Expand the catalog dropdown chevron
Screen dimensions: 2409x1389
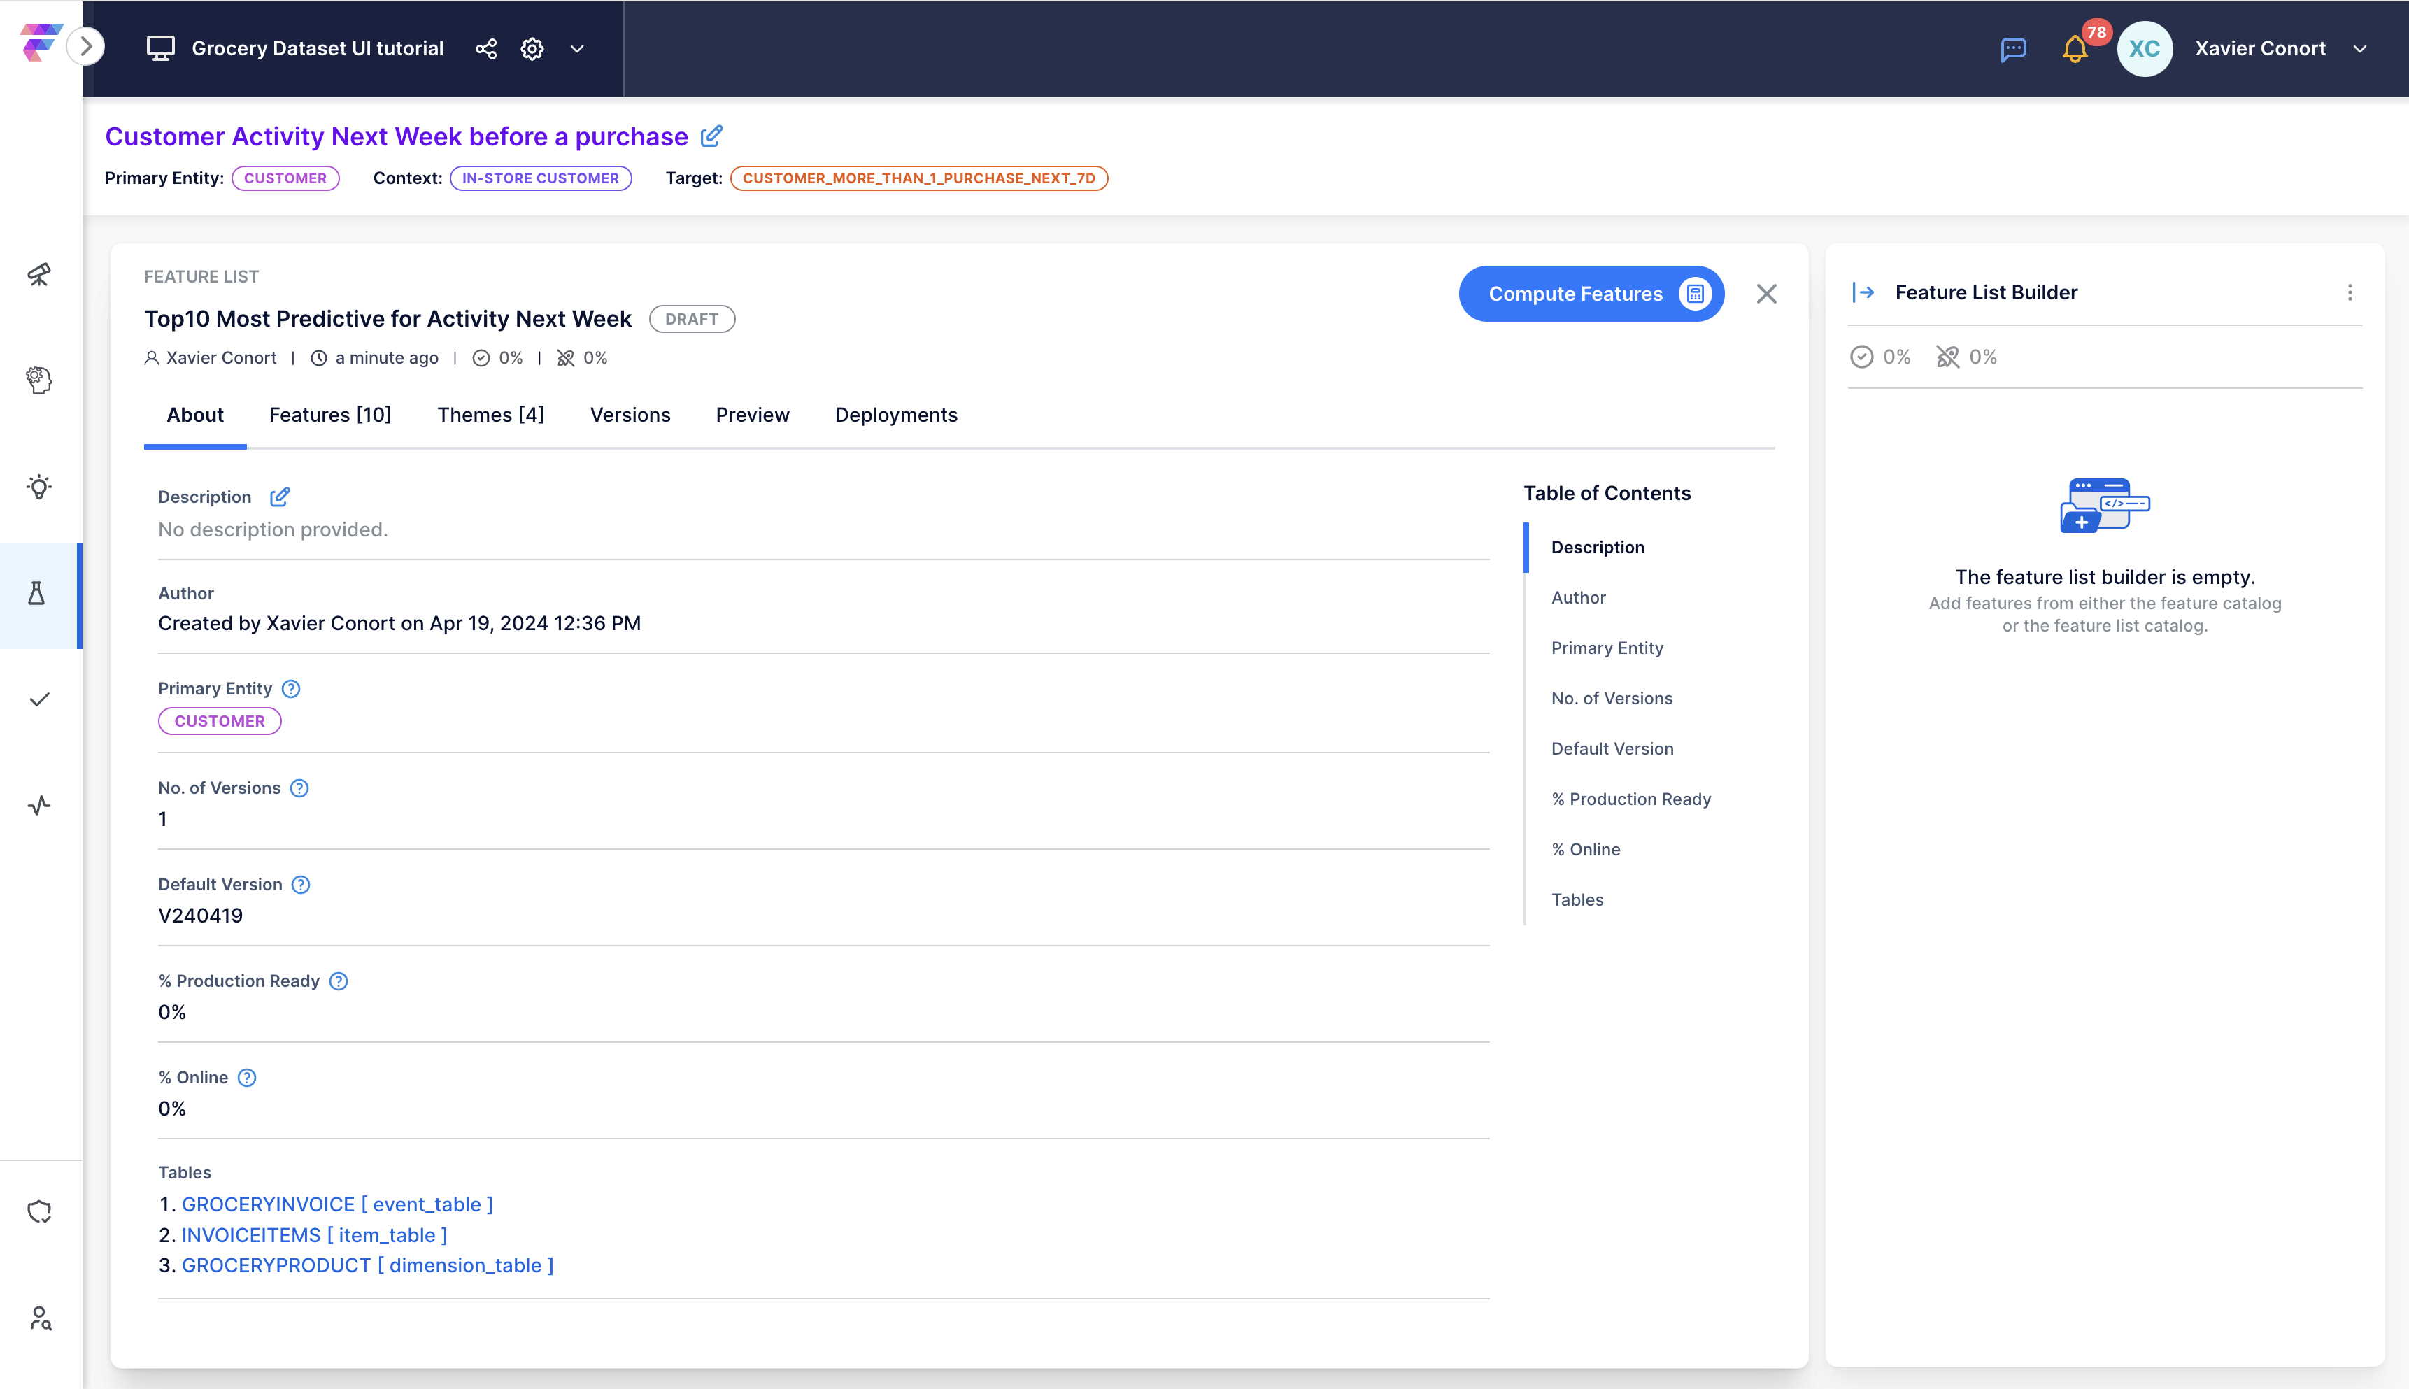click(576, 49)
